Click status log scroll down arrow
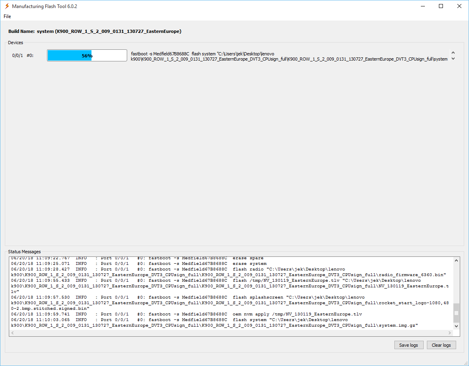Image resolution: width=469 pixels, height=366 pixels. point(456,326)
